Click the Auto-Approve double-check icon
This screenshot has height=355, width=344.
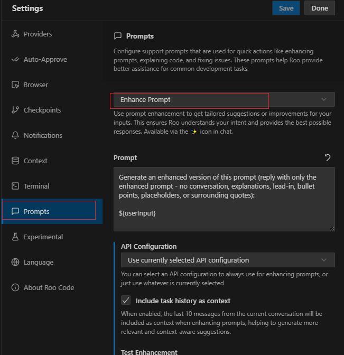(15, 59)
